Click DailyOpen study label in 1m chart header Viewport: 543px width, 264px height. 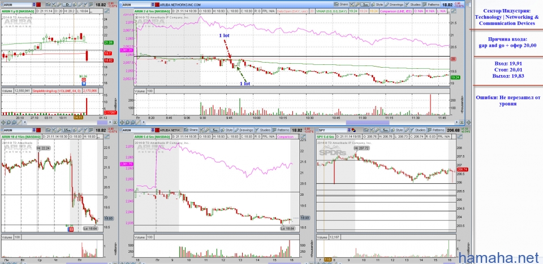coord(292,11)
